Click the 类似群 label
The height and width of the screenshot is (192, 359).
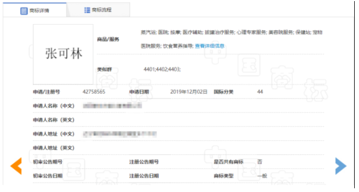104,69
